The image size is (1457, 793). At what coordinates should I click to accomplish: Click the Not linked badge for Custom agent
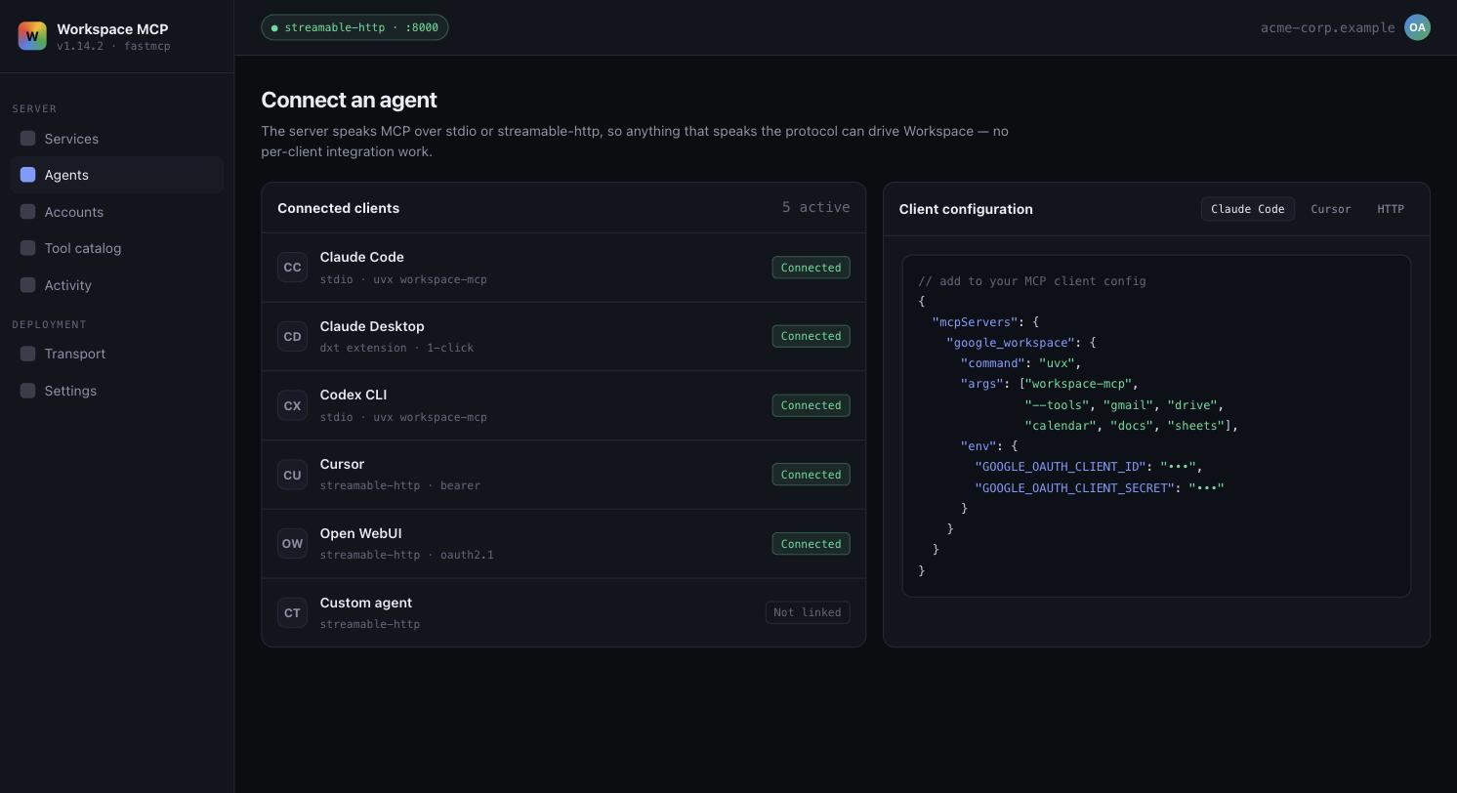808,612
